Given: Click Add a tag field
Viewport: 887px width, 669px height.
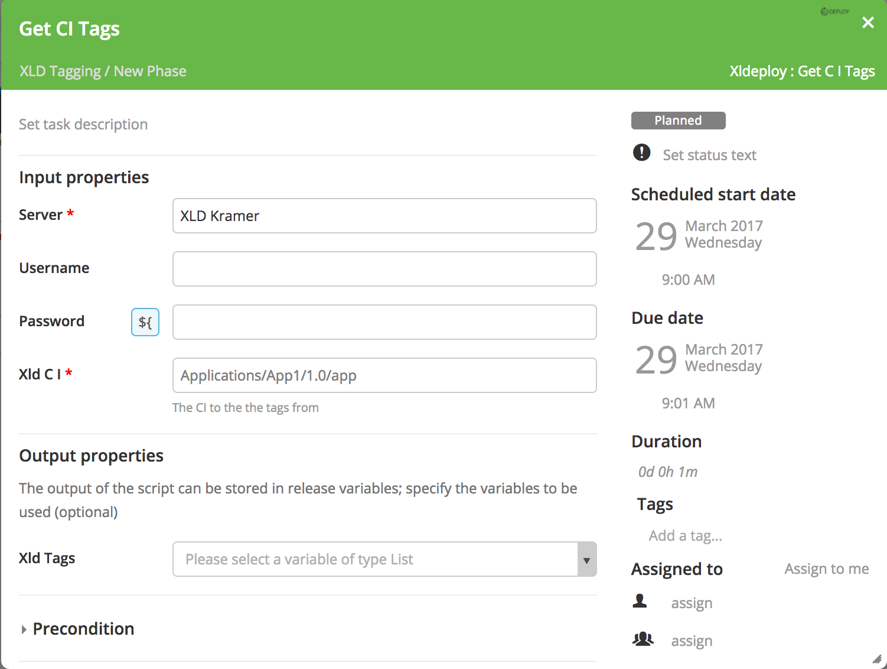Looking at the screenshot, I should click(x=686, y=535).
